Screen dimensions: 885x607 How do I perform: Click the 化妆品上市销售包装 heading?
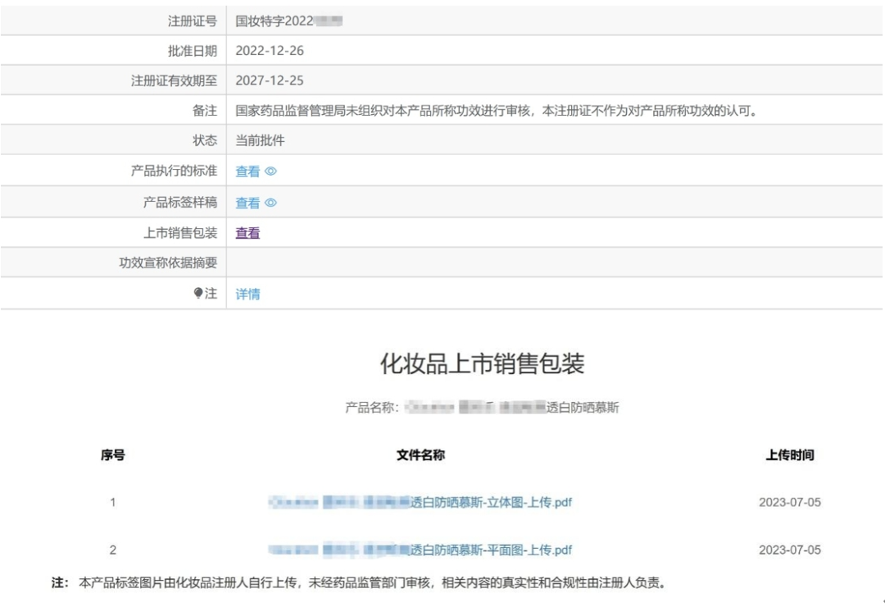482,364
